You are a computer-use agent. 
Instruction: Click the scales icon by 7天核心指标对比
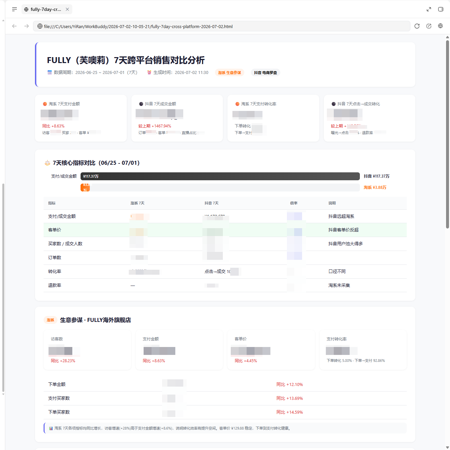[47, 163]
